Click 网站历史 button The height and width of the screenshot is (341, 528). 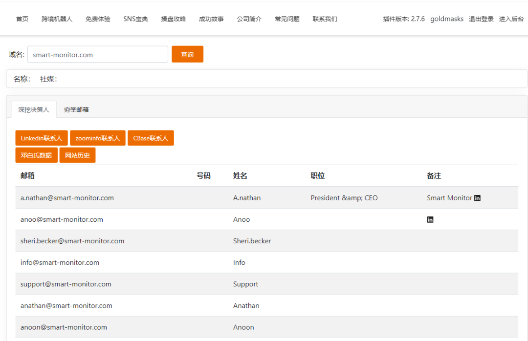tap(77, 155)
